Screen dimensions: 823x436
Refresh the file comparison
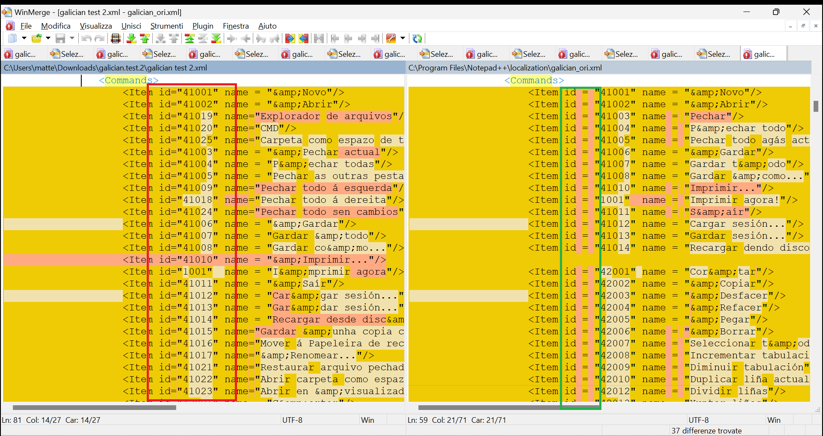click(417, 38)
